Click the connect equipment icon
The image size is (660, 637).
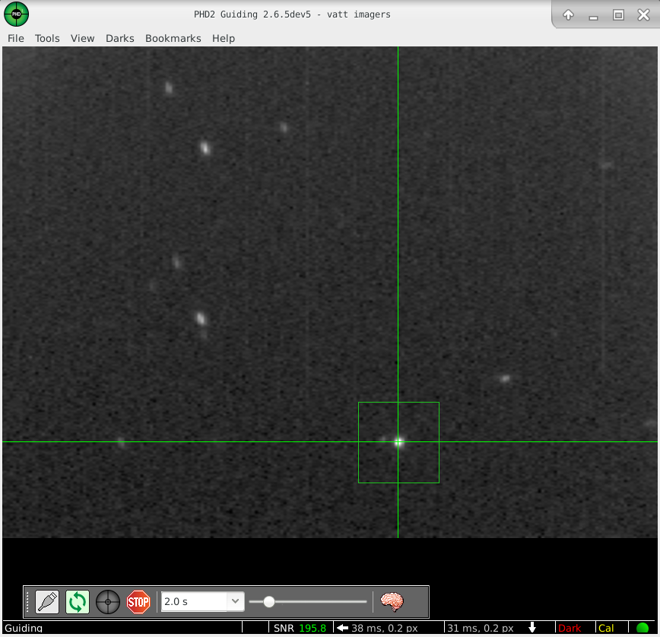(47, 602)
